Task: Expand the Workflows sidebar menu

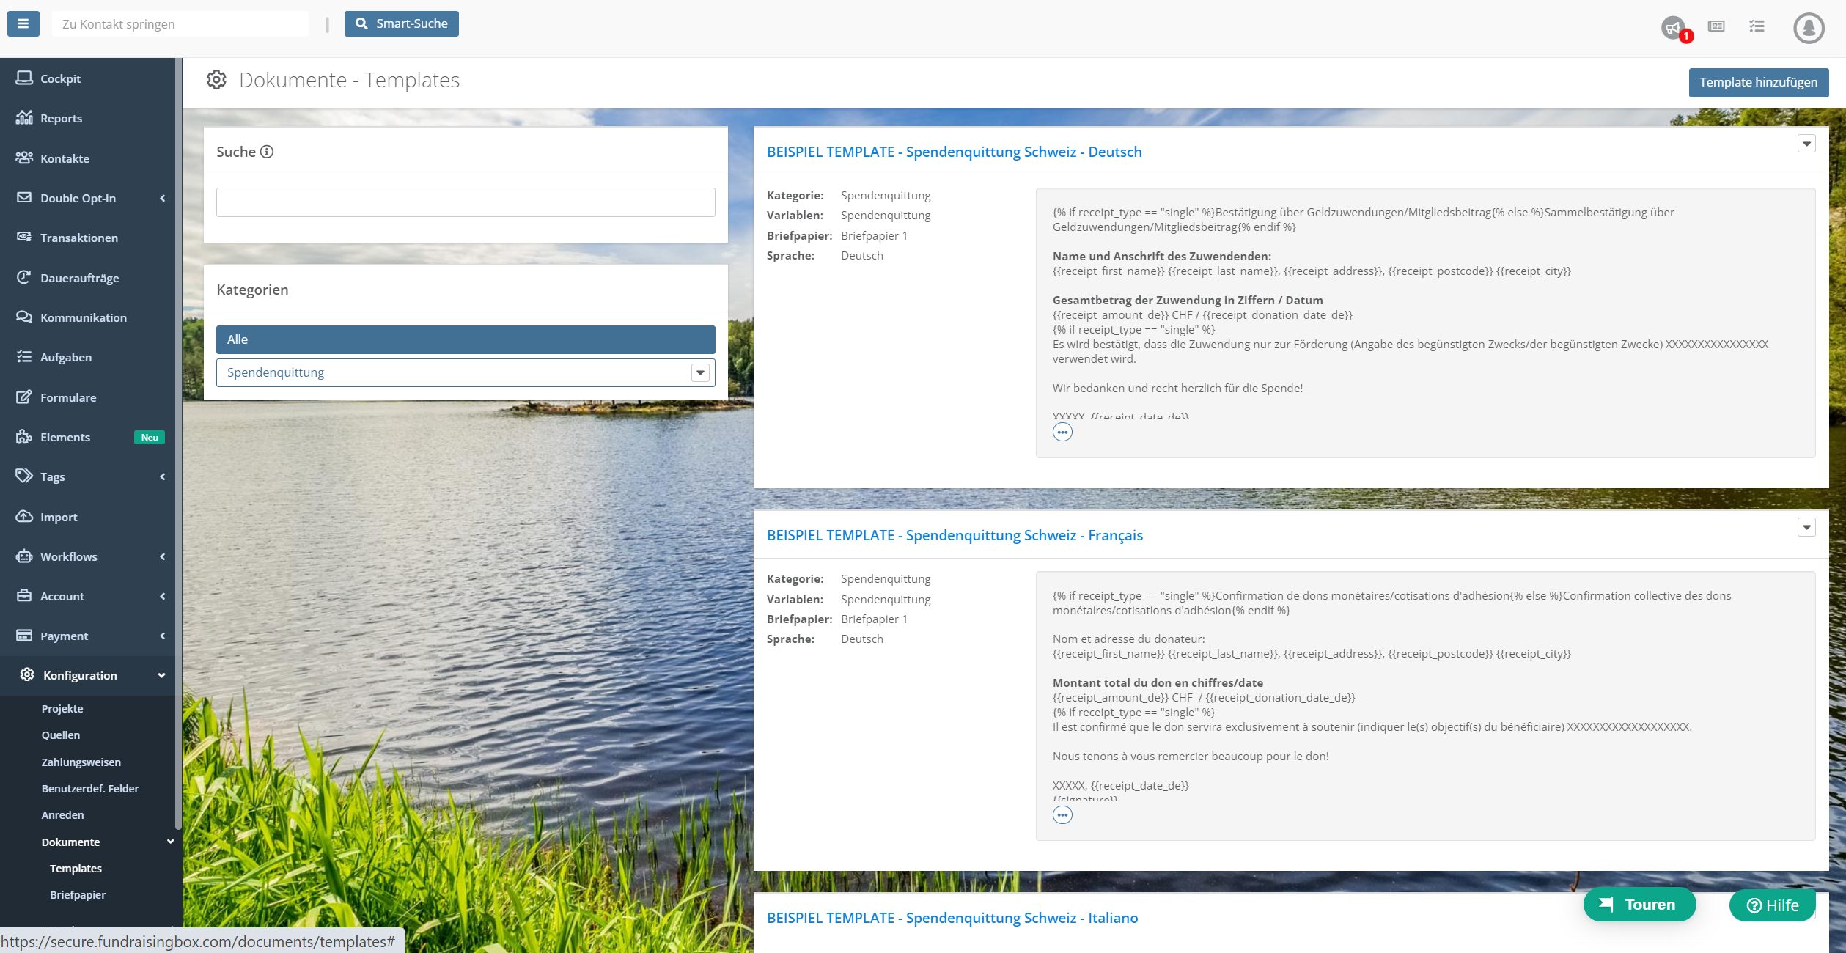Action: pos(69,556)
